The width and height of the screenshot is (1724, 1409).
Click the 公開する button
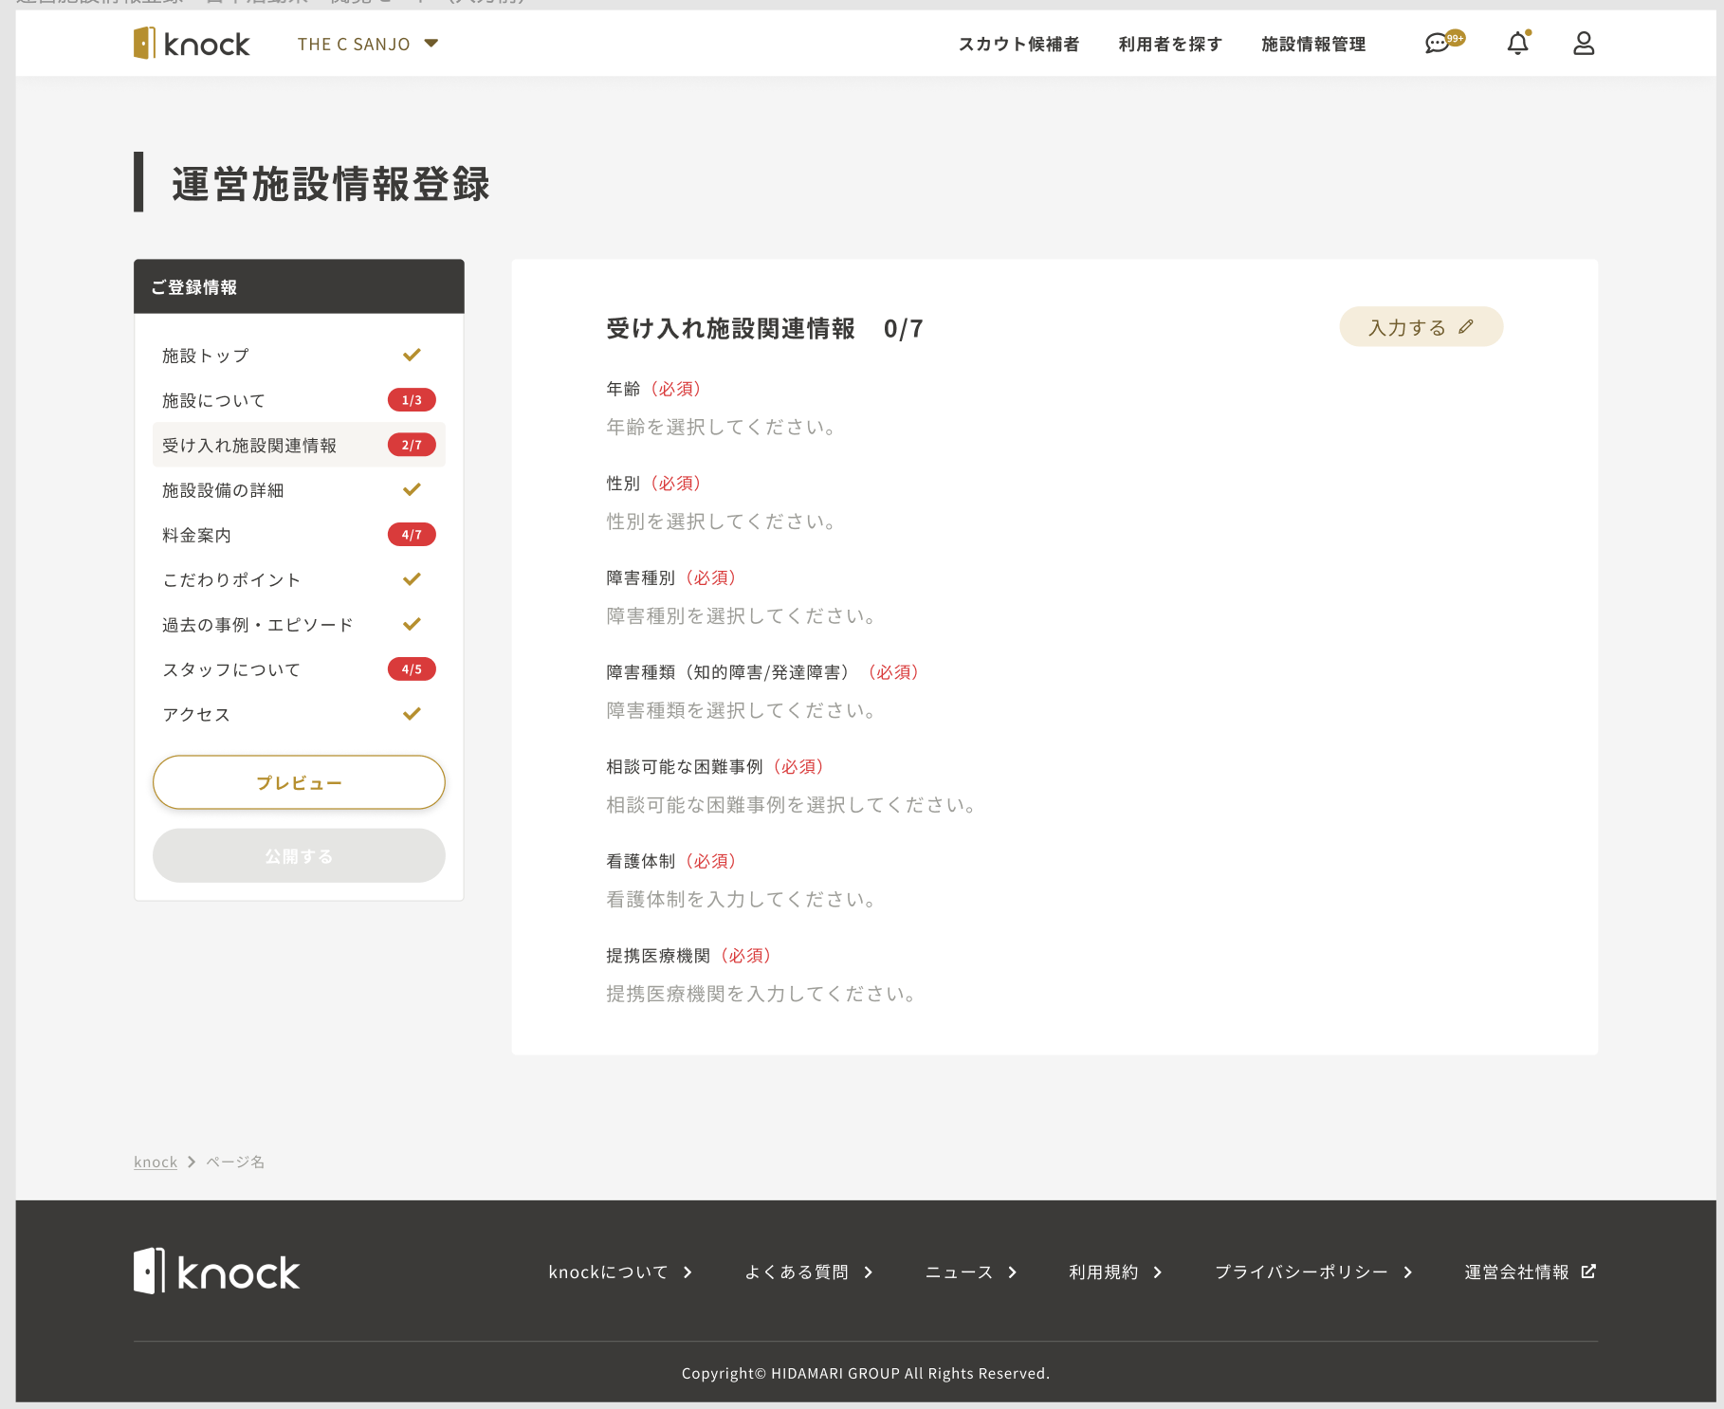coord(299,856)
